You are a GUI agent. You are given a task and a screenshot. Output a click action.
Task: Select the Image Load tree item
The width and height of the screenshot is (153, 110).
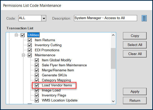[51, 90]
